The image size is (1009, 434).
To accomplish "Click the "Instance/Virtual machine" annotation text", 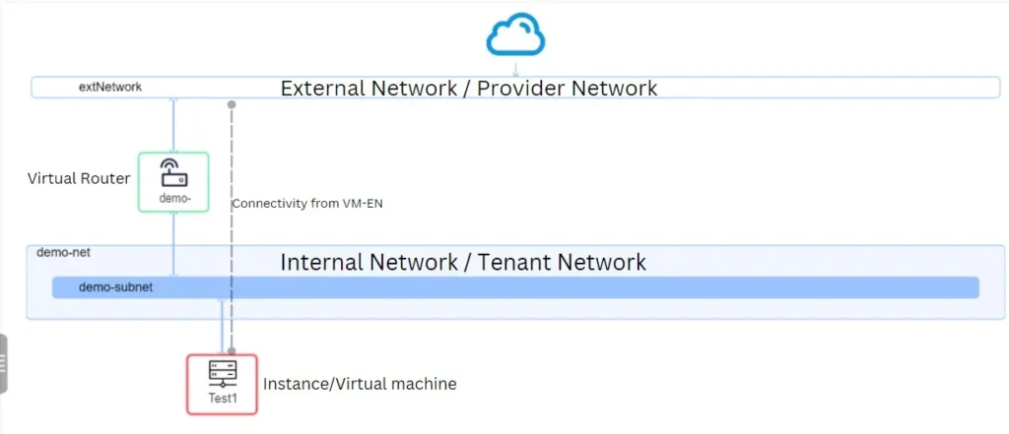I will [359, 384].
